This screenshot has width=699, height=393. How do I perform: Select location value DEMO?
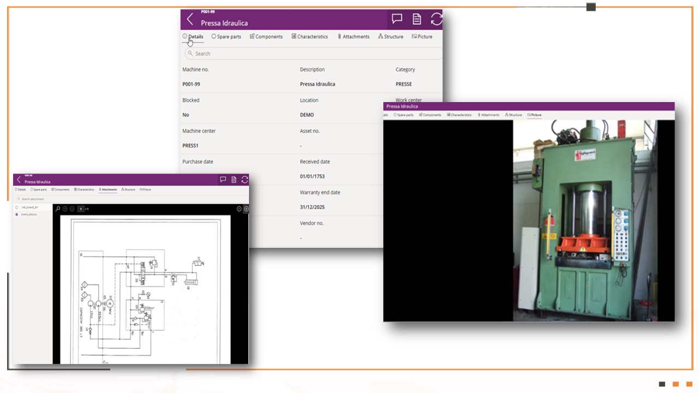point(307,115)
